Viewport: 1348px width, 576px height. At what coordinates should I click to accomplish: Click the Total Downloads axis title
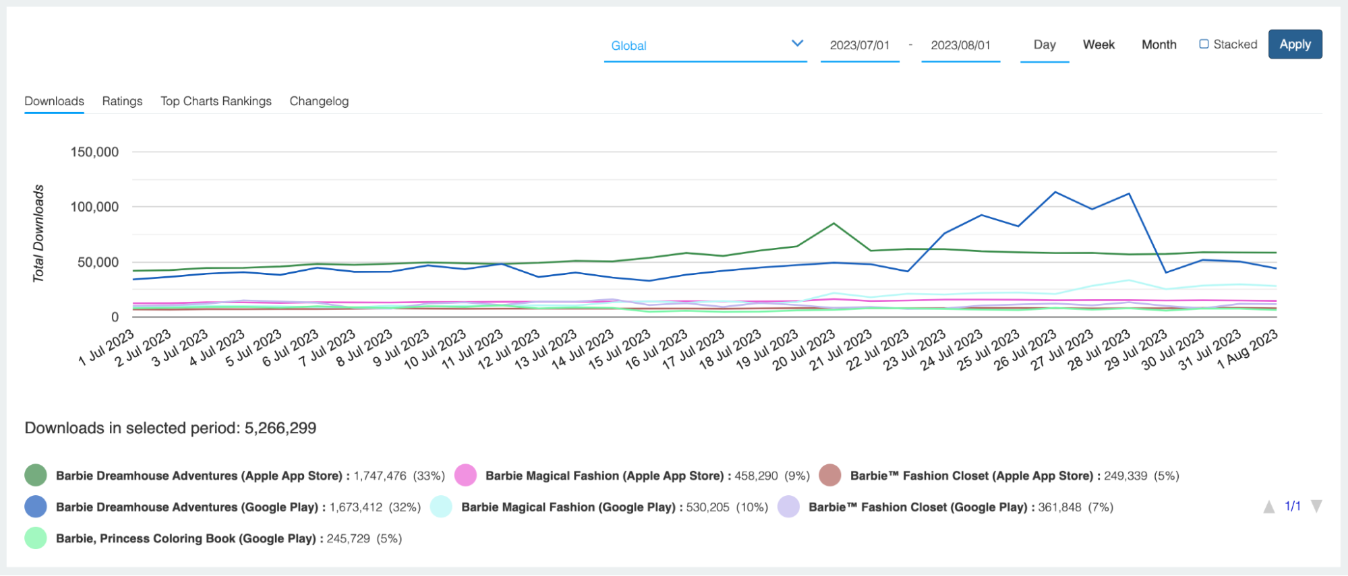38,234
